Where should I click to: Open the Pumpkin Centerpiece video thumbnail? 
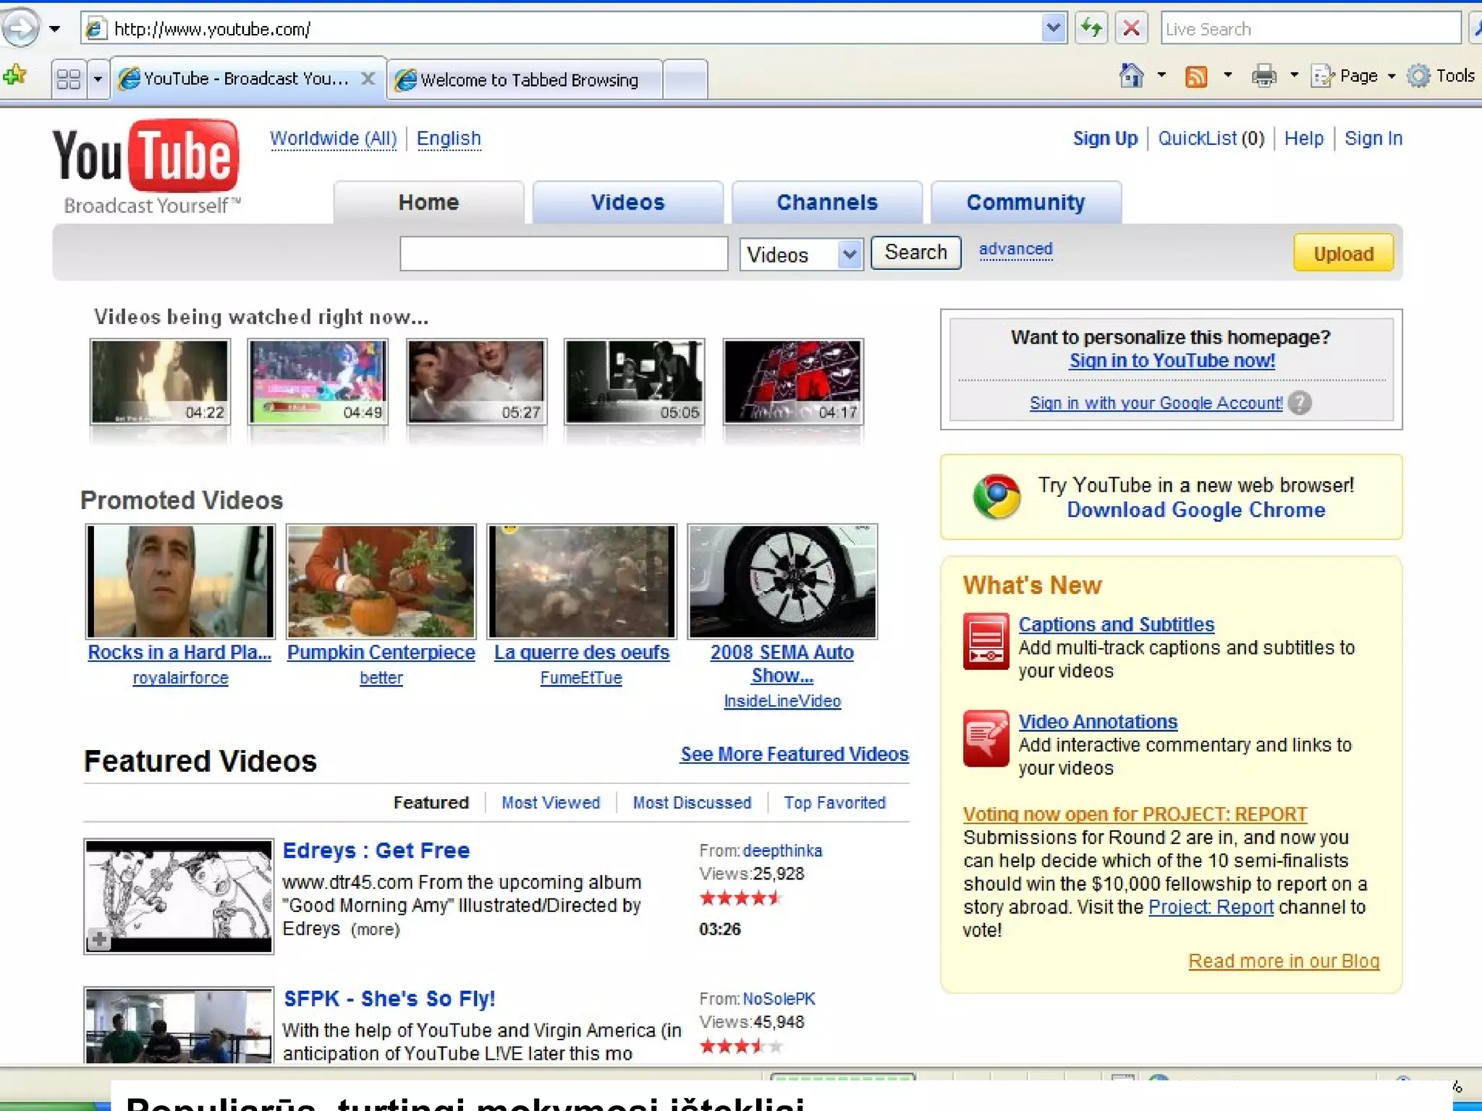pyautogui.click(x=381, y=581)
